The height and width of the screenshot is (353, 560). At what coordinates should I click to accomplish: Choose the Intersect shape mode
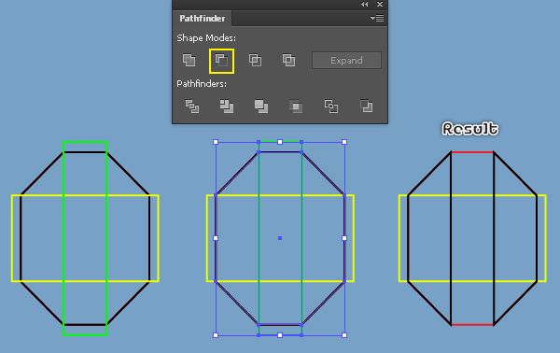255,60
